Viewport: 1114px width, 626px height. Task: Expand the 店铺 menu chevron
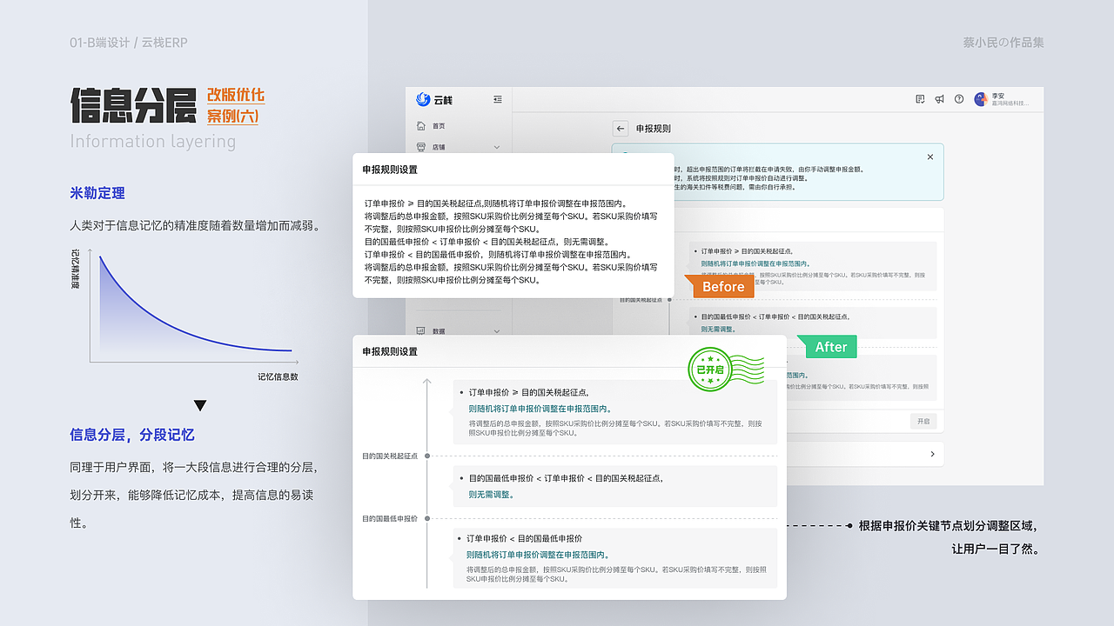coord(497,147)
